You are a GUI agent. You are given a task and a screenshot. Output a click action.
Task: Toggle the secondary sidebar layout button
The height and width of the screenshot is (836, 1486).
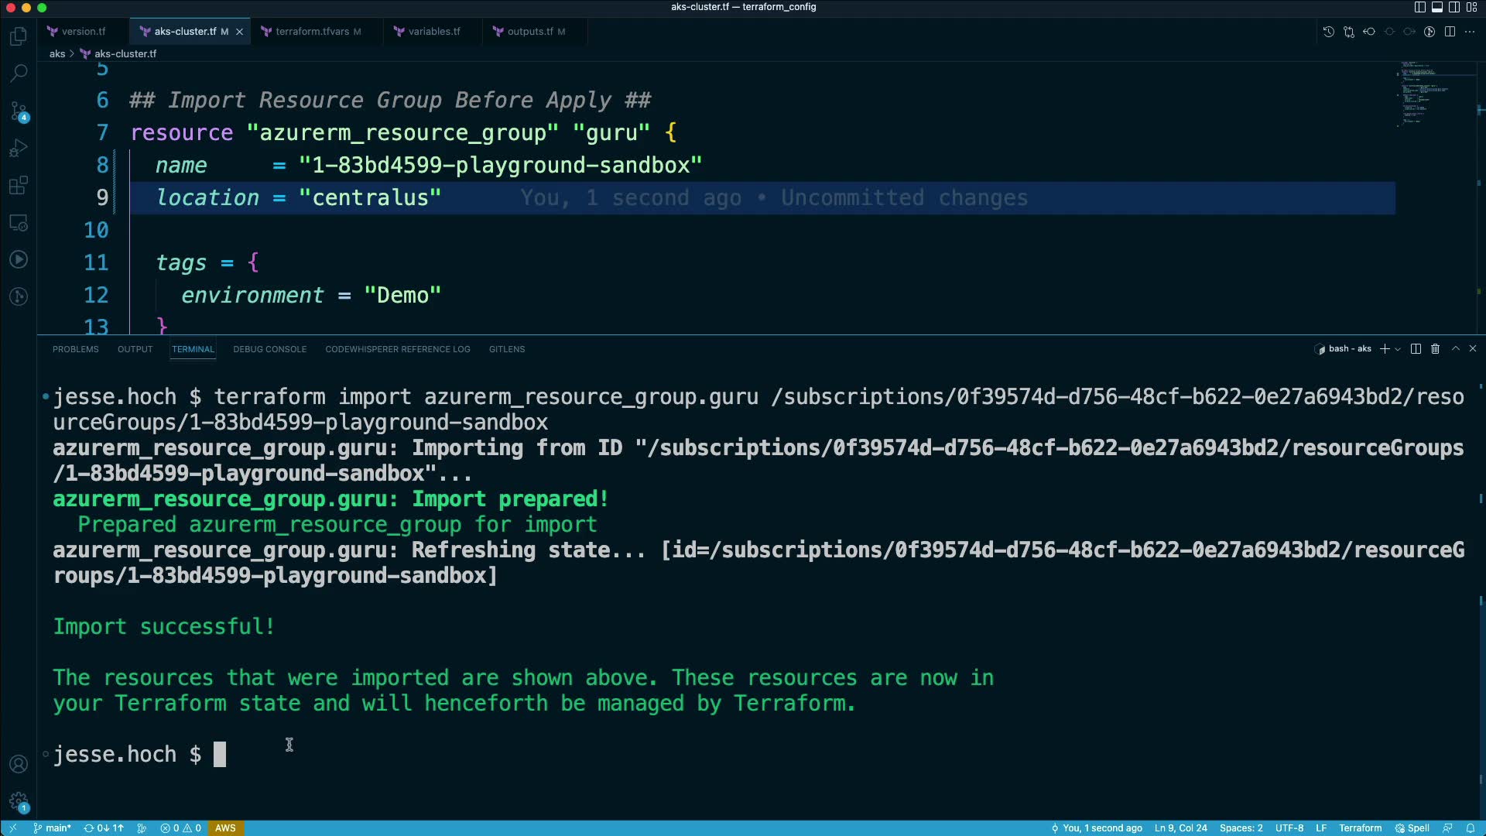click(1454, 7)
